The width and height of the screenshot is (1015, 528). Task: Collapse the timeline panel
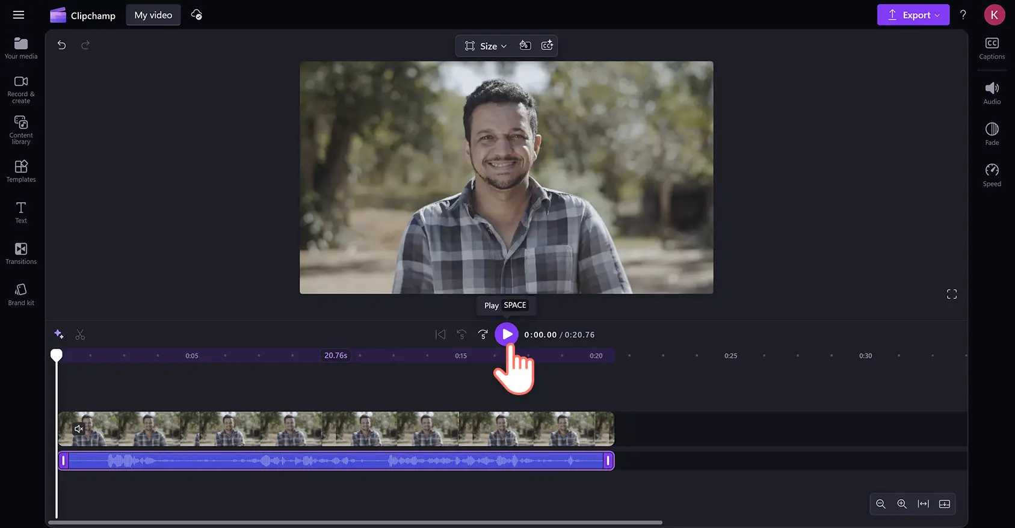click(x=945, y=504)
